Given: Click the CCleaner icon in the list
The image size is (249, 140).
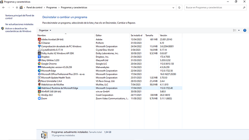Looking at the screenshot, I should coord(39,43).
